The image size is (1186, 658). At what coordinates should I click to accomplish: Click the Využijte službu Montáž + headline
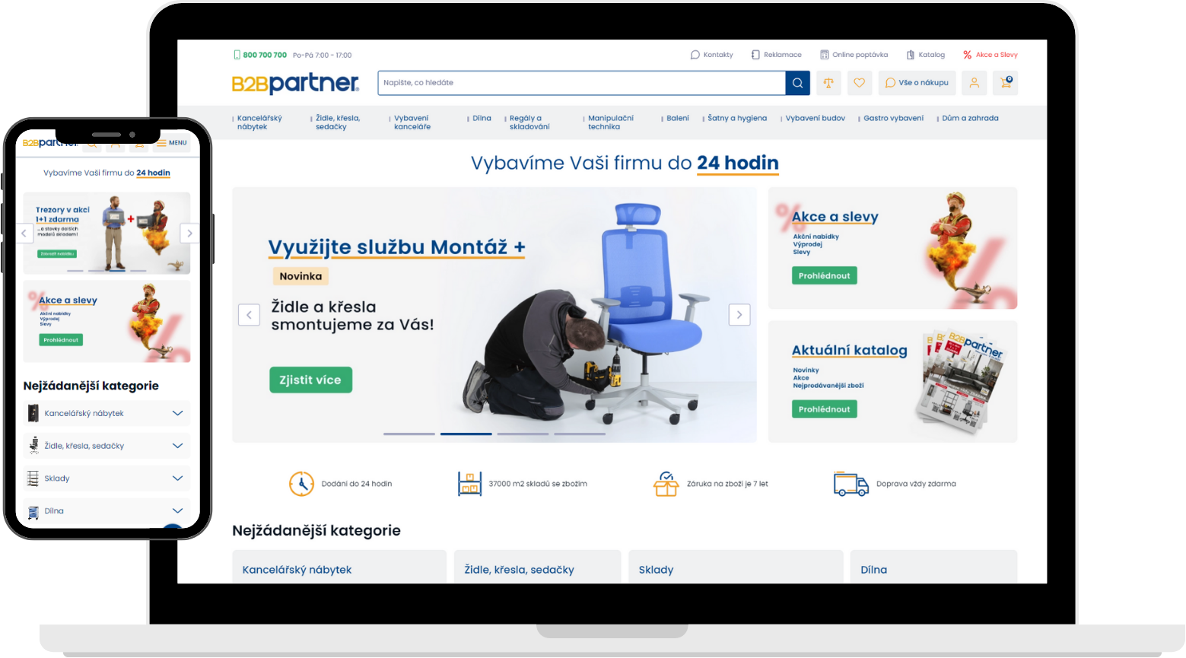click(396, 247)
